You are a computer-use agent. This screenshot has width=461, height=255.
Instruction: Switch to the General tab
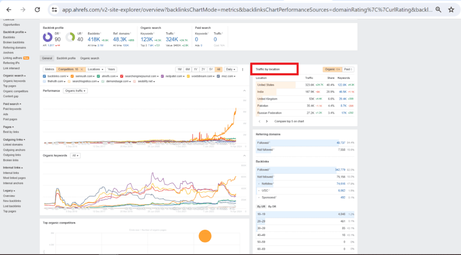(x=47, y=58)
